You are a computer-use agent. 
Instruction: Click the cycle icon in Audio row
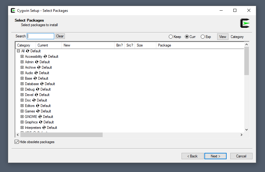coord(36,73)
